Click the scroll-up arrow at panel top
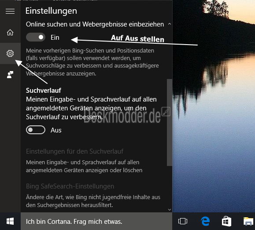This screenshot has width=255, height=230. [x=170, y=24]
